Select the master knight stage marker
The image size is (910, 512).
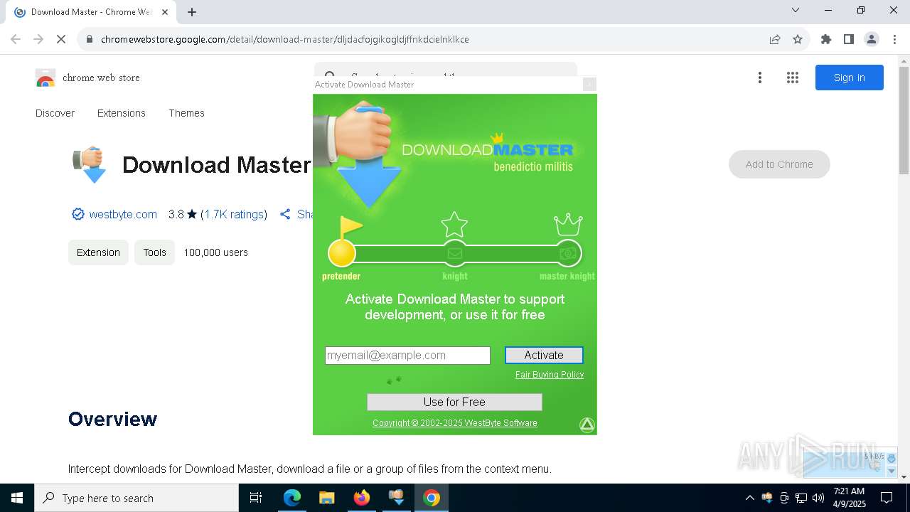(x=567, y=253)
